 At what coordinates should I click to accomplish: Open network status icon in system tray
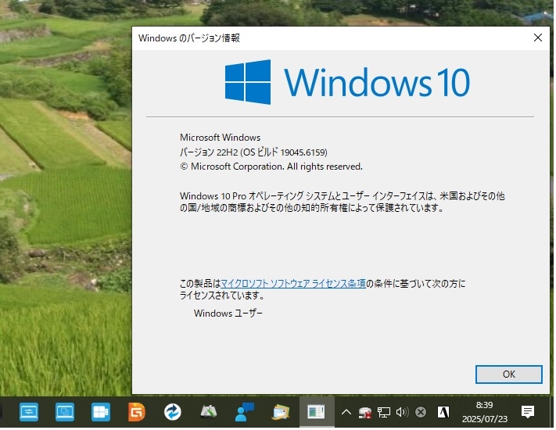tap(384, 412)
